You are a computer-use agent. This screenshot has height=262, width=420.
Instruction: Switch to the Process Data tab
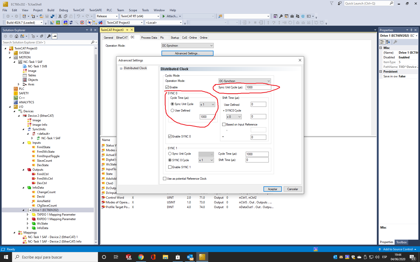click(149, 38)
